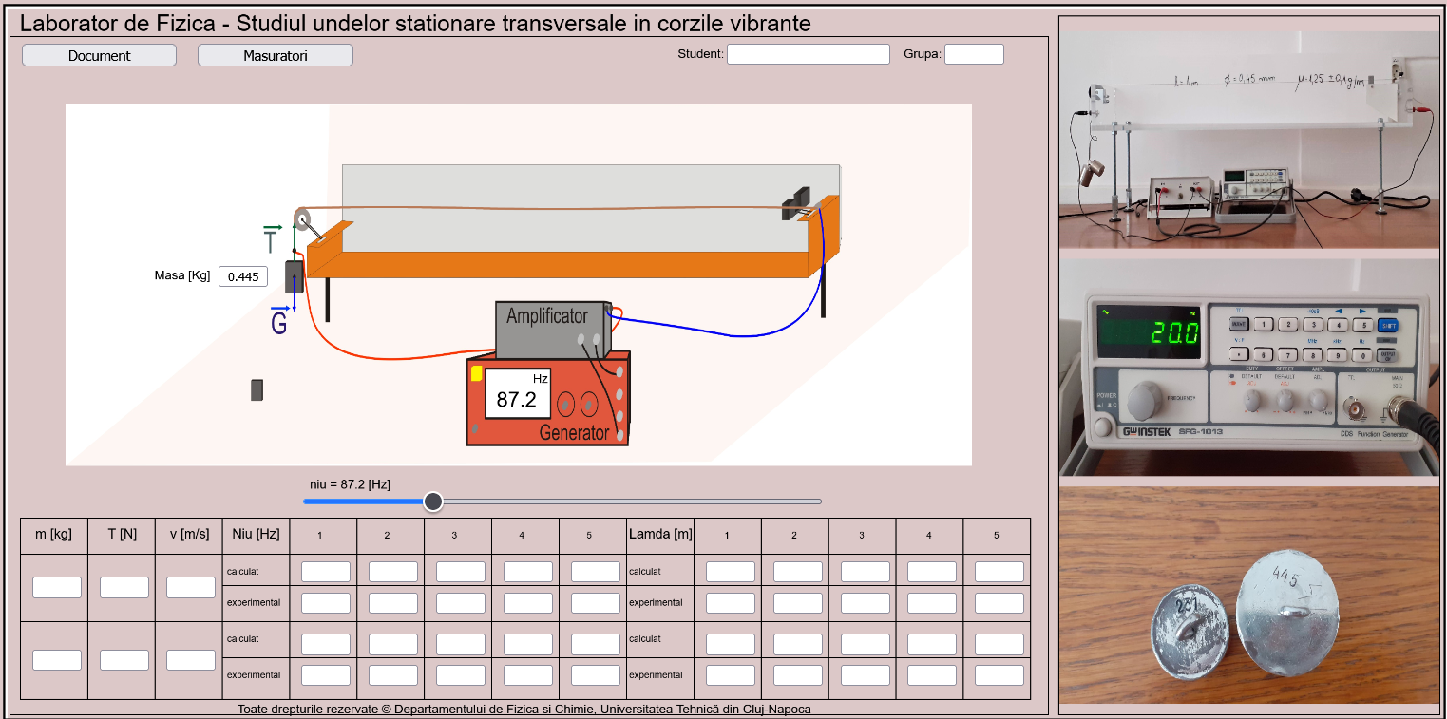The width and height of the screenshot is (1447, 719).
Task: Click the Grupa input field
Action: pos(973,54)
